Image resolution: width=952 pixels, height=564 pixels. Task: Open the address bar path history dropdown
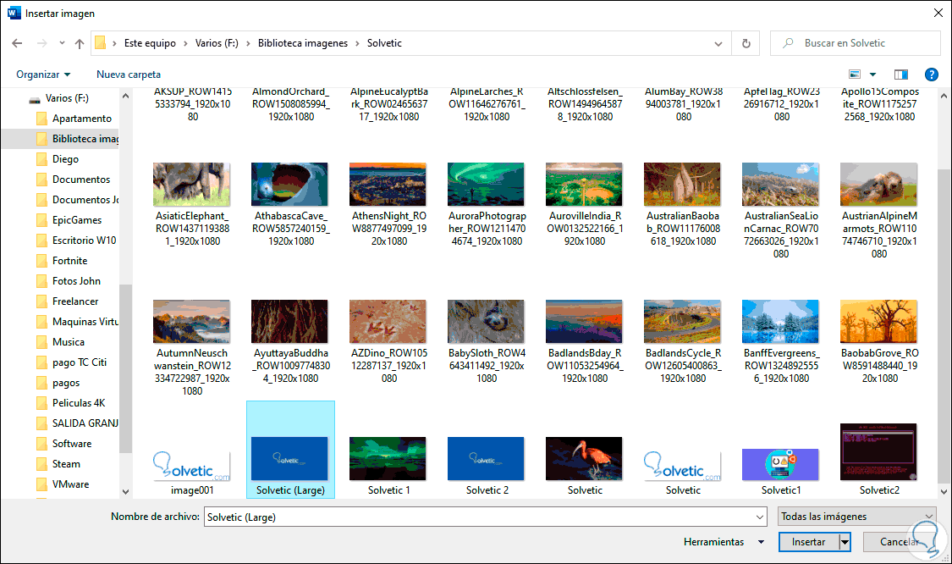pyautogui.click(x=718, y=43)
